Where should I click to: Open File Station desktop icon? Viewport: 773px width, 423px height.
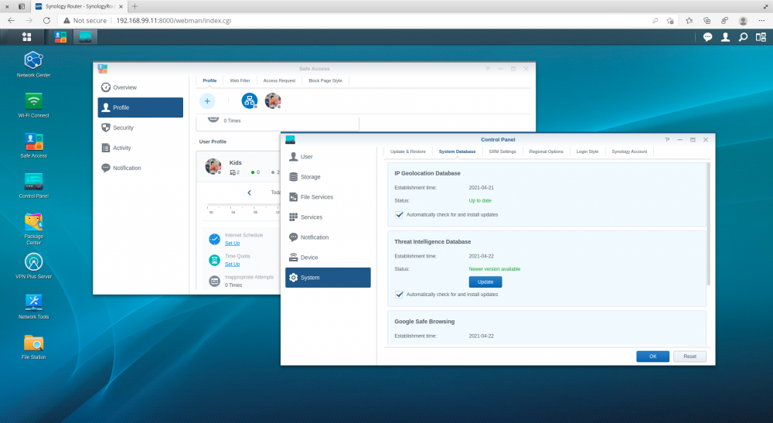(33, 346)
